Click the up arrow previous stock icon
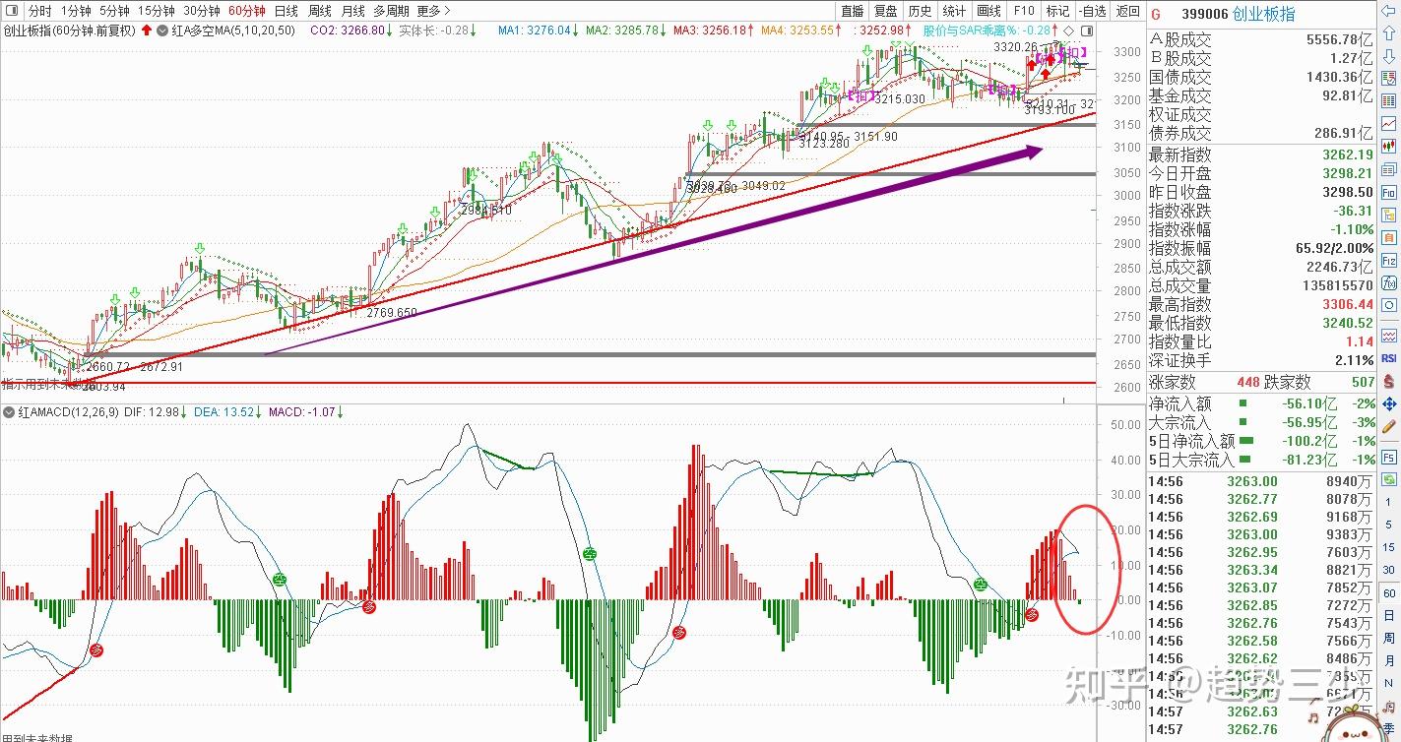This screenshot has width=1401, height=742. pyautogui.click(x=1390, y=32)
